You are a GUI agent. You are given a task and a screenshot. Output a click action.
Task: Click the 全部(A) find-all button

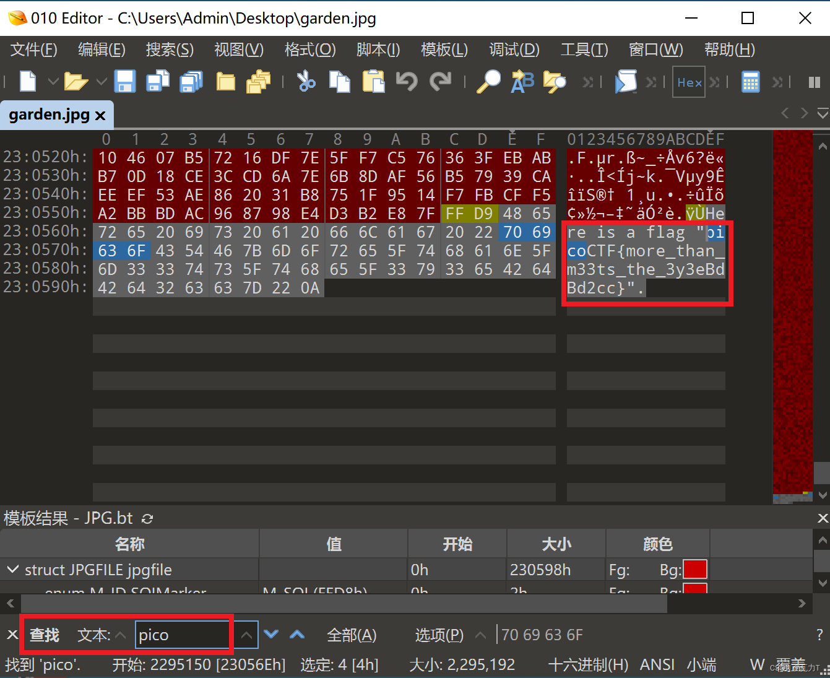tap(351, 635)
